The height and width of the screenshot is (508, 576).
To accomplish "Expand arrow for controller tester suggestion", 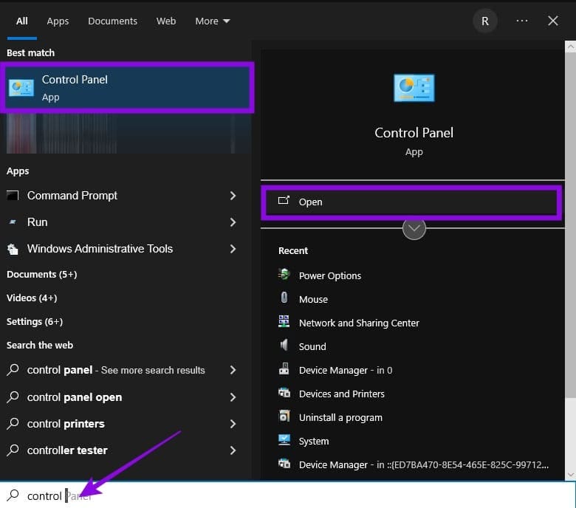I will point(233,450).
